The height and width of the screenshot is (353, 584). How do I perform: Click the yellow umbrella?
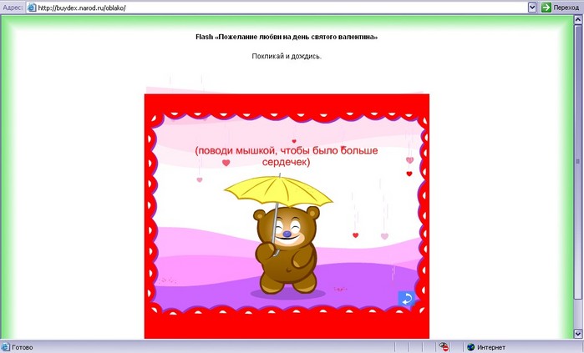pyautogui.click(x=278, y=193)
